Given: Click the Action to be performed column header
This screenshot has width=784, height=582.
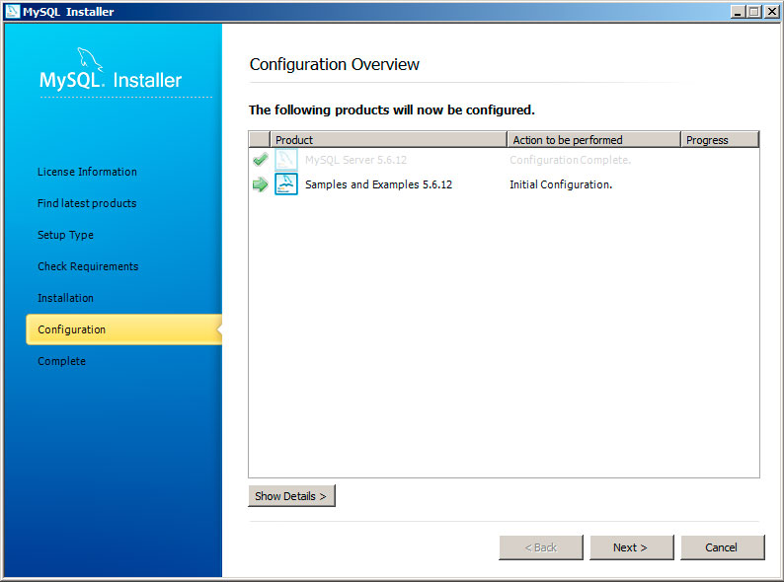Looking at the screenshot, I should pyautogui.click(x=593, y=140).
